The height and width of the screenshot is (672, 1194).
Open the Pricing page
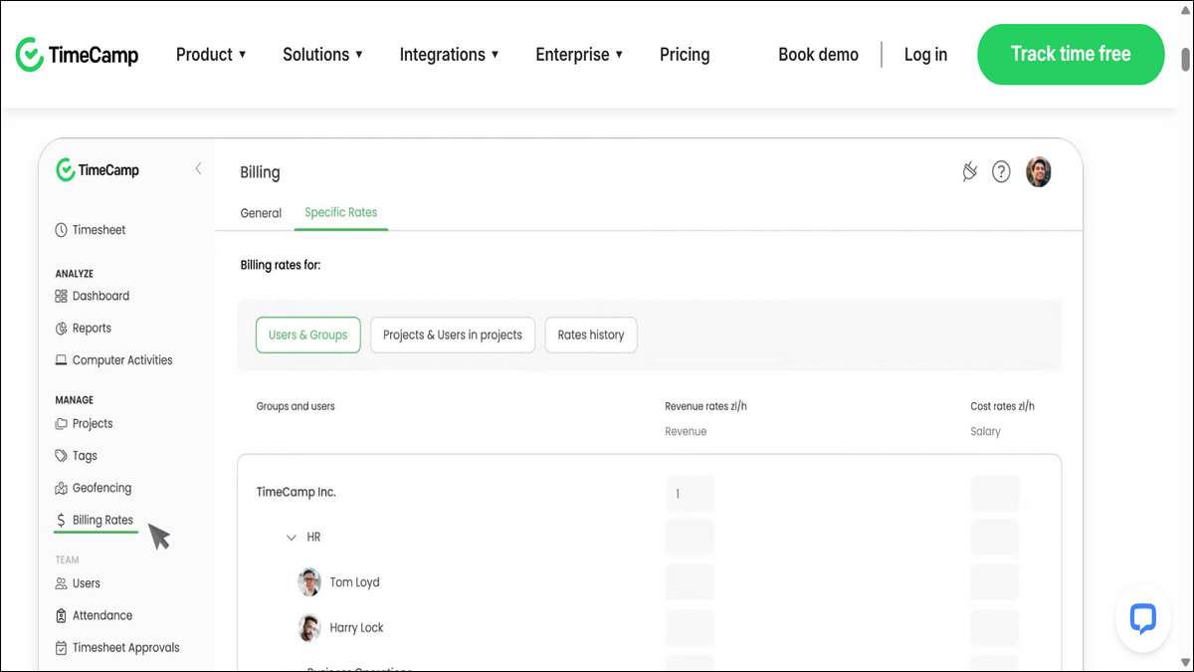685,55
